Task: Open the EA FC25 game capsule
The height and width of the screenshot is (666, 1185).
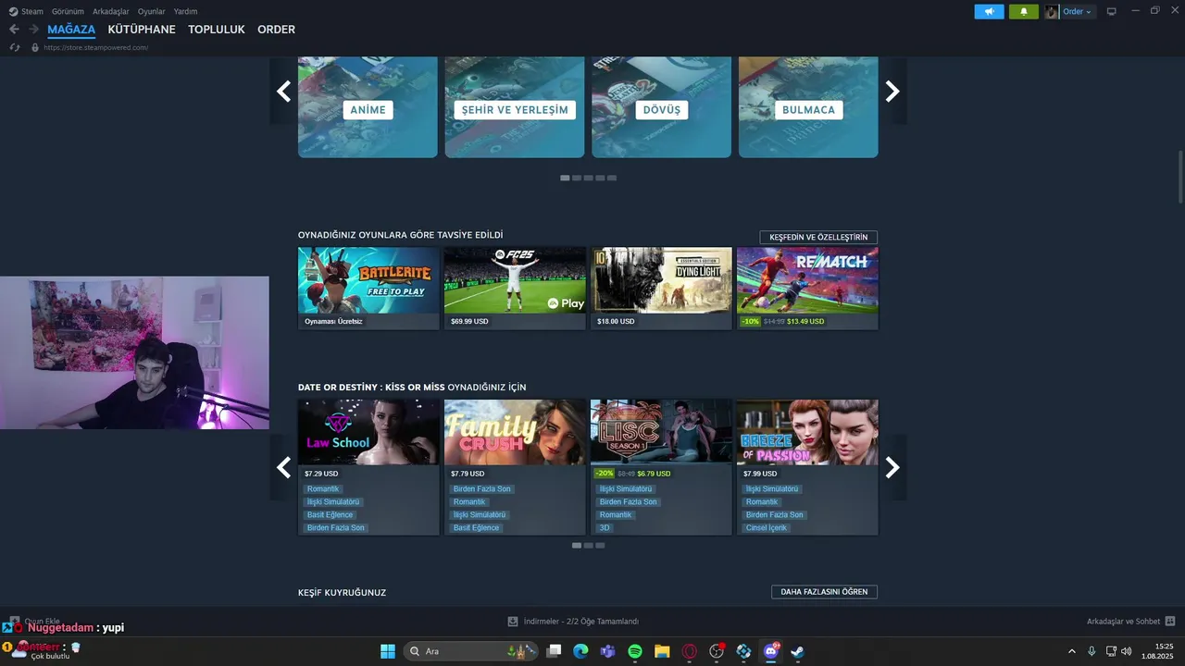Action: click(515, 288)
